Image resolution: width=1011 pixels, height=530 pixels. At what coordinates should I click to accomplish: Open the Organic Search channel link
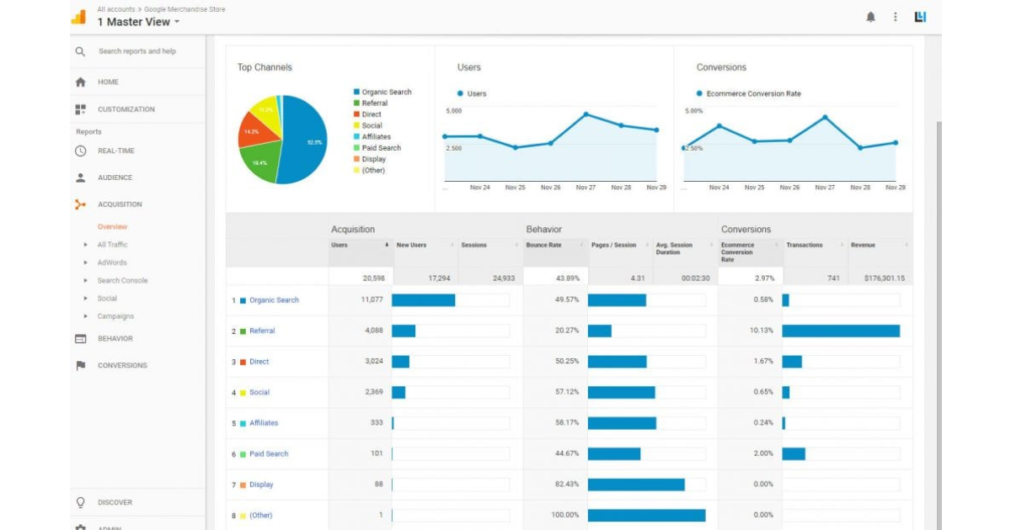coord(274,300)
